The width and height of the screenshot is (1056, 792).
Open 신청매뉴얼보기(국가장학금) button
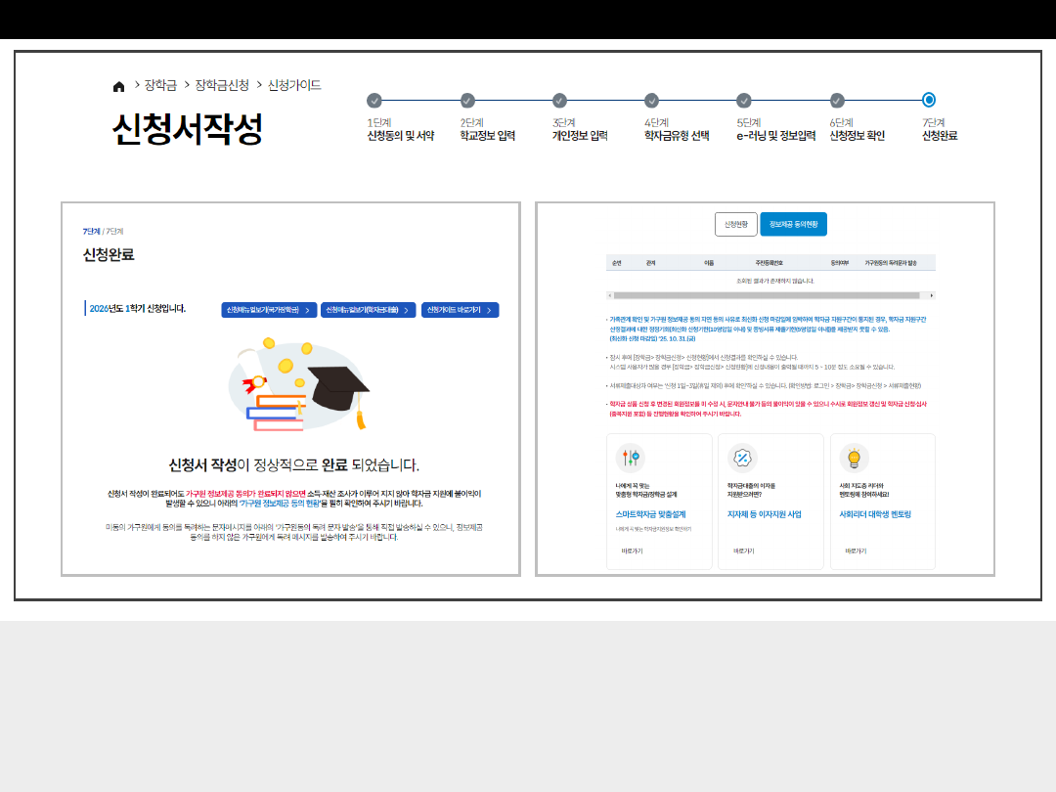tap(269, 310)
